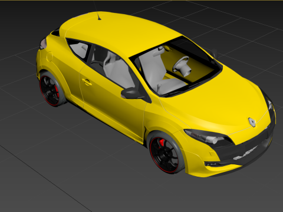Pick the rear tail light
The width and height of the screenshot is (283, 212).
43,44
